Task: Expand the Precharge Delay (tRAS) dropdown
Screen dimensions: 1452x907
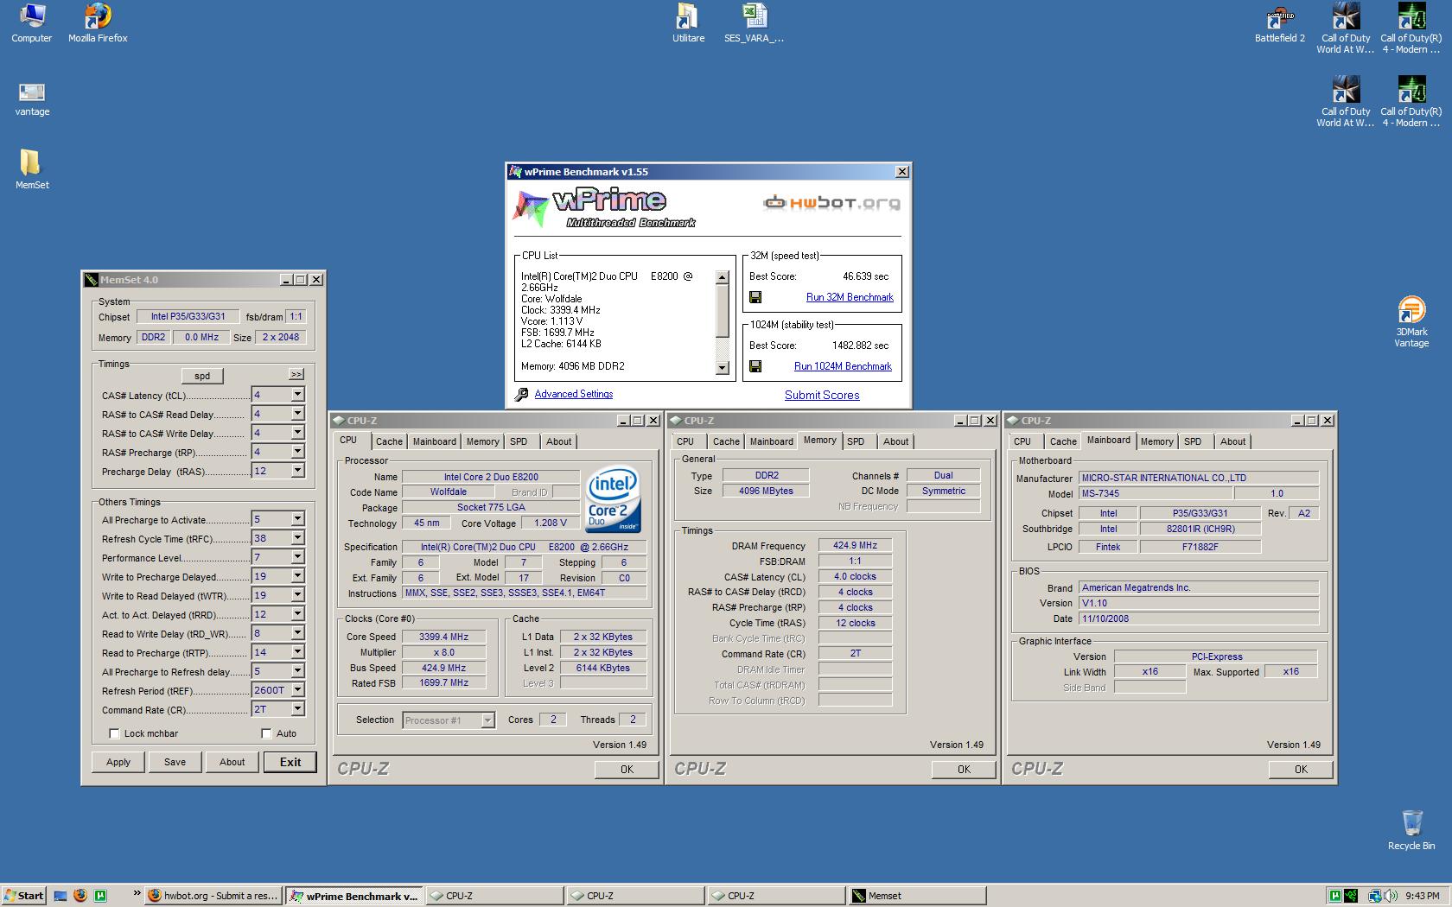Action: click(297, 471)
